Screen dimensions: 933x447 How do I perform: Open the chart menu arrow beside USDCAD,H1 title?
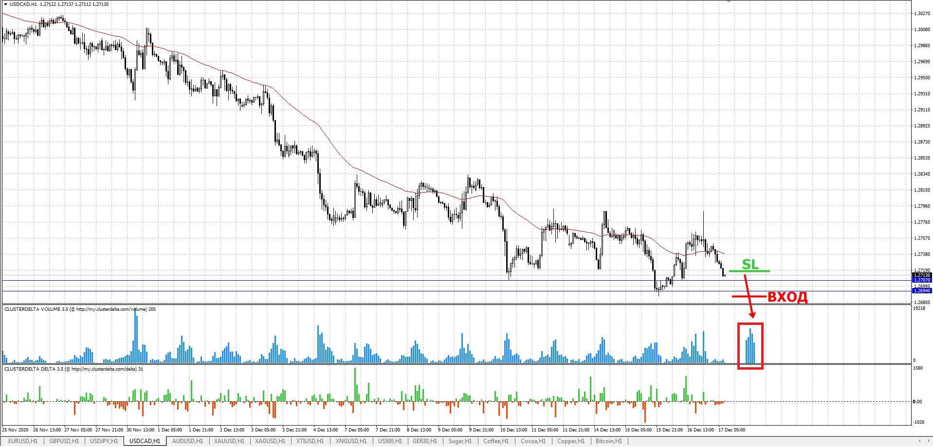tap(5, 4)
